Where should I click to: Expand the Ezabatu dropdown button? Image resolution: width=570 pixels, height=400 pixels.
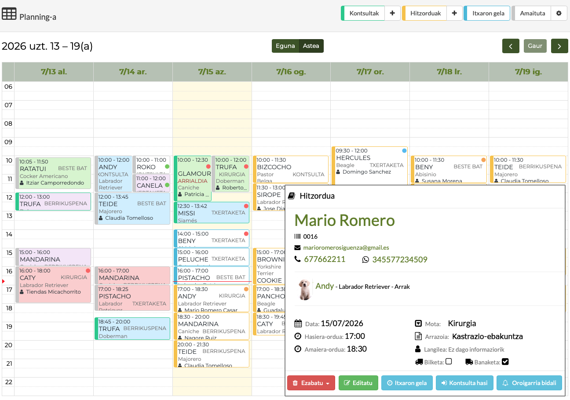(311, 383)
